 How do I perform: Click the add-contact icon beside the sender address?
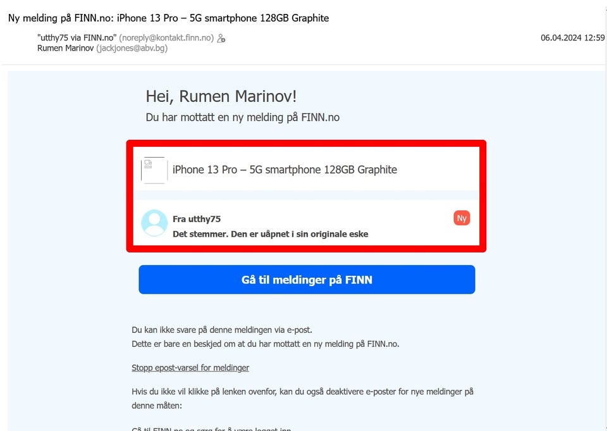[221, 38]
